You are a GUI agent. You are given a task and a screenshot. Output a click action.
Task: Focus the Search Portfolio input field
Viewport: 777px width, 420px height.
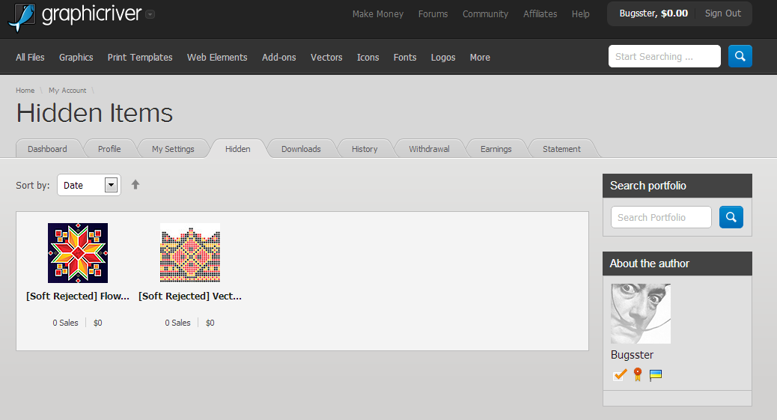coord(661,217)
